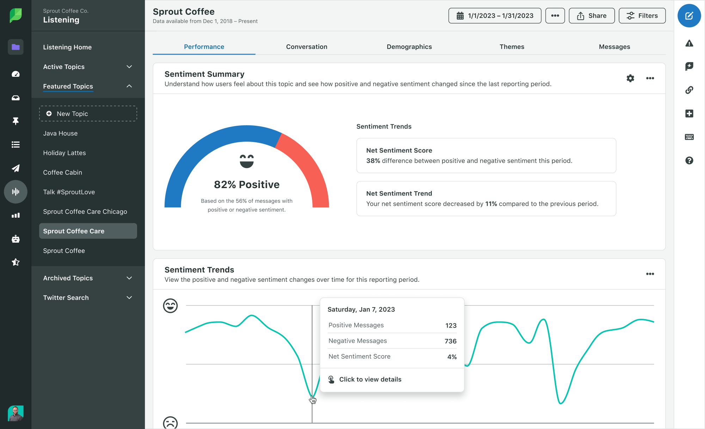The image size is (705, 429).
Task: Click the ellipsis icon on Sentiment Trends
Action: click(650, 273)
